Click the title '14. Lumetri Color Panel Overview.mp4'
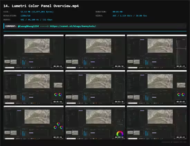The height and width of the screenshot is (146, 190). (x=41, y=6)
